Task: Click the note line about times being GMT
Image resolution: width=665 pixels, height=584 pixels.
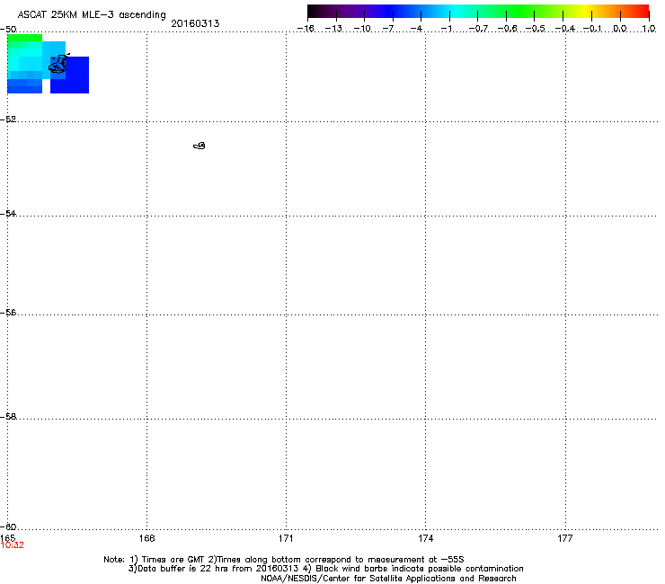Action: click(x=284, y=560)
